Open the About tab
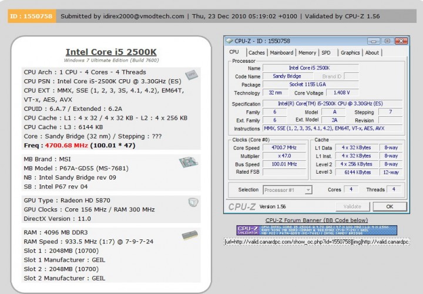This screenshot has width=423, height=294. pos(372,53)
